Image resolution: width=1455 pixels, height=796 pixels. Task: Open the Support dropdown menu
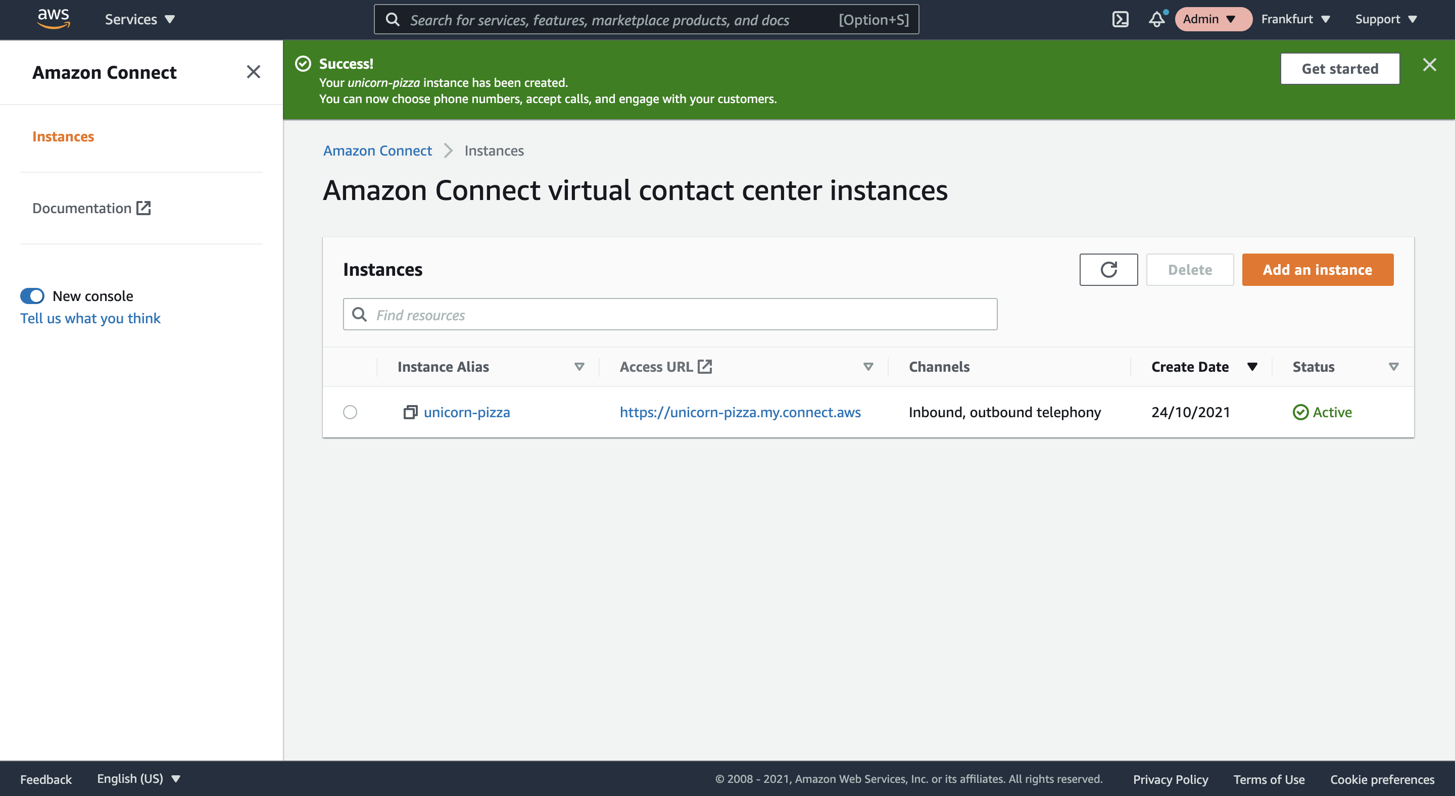(1386, 19)
